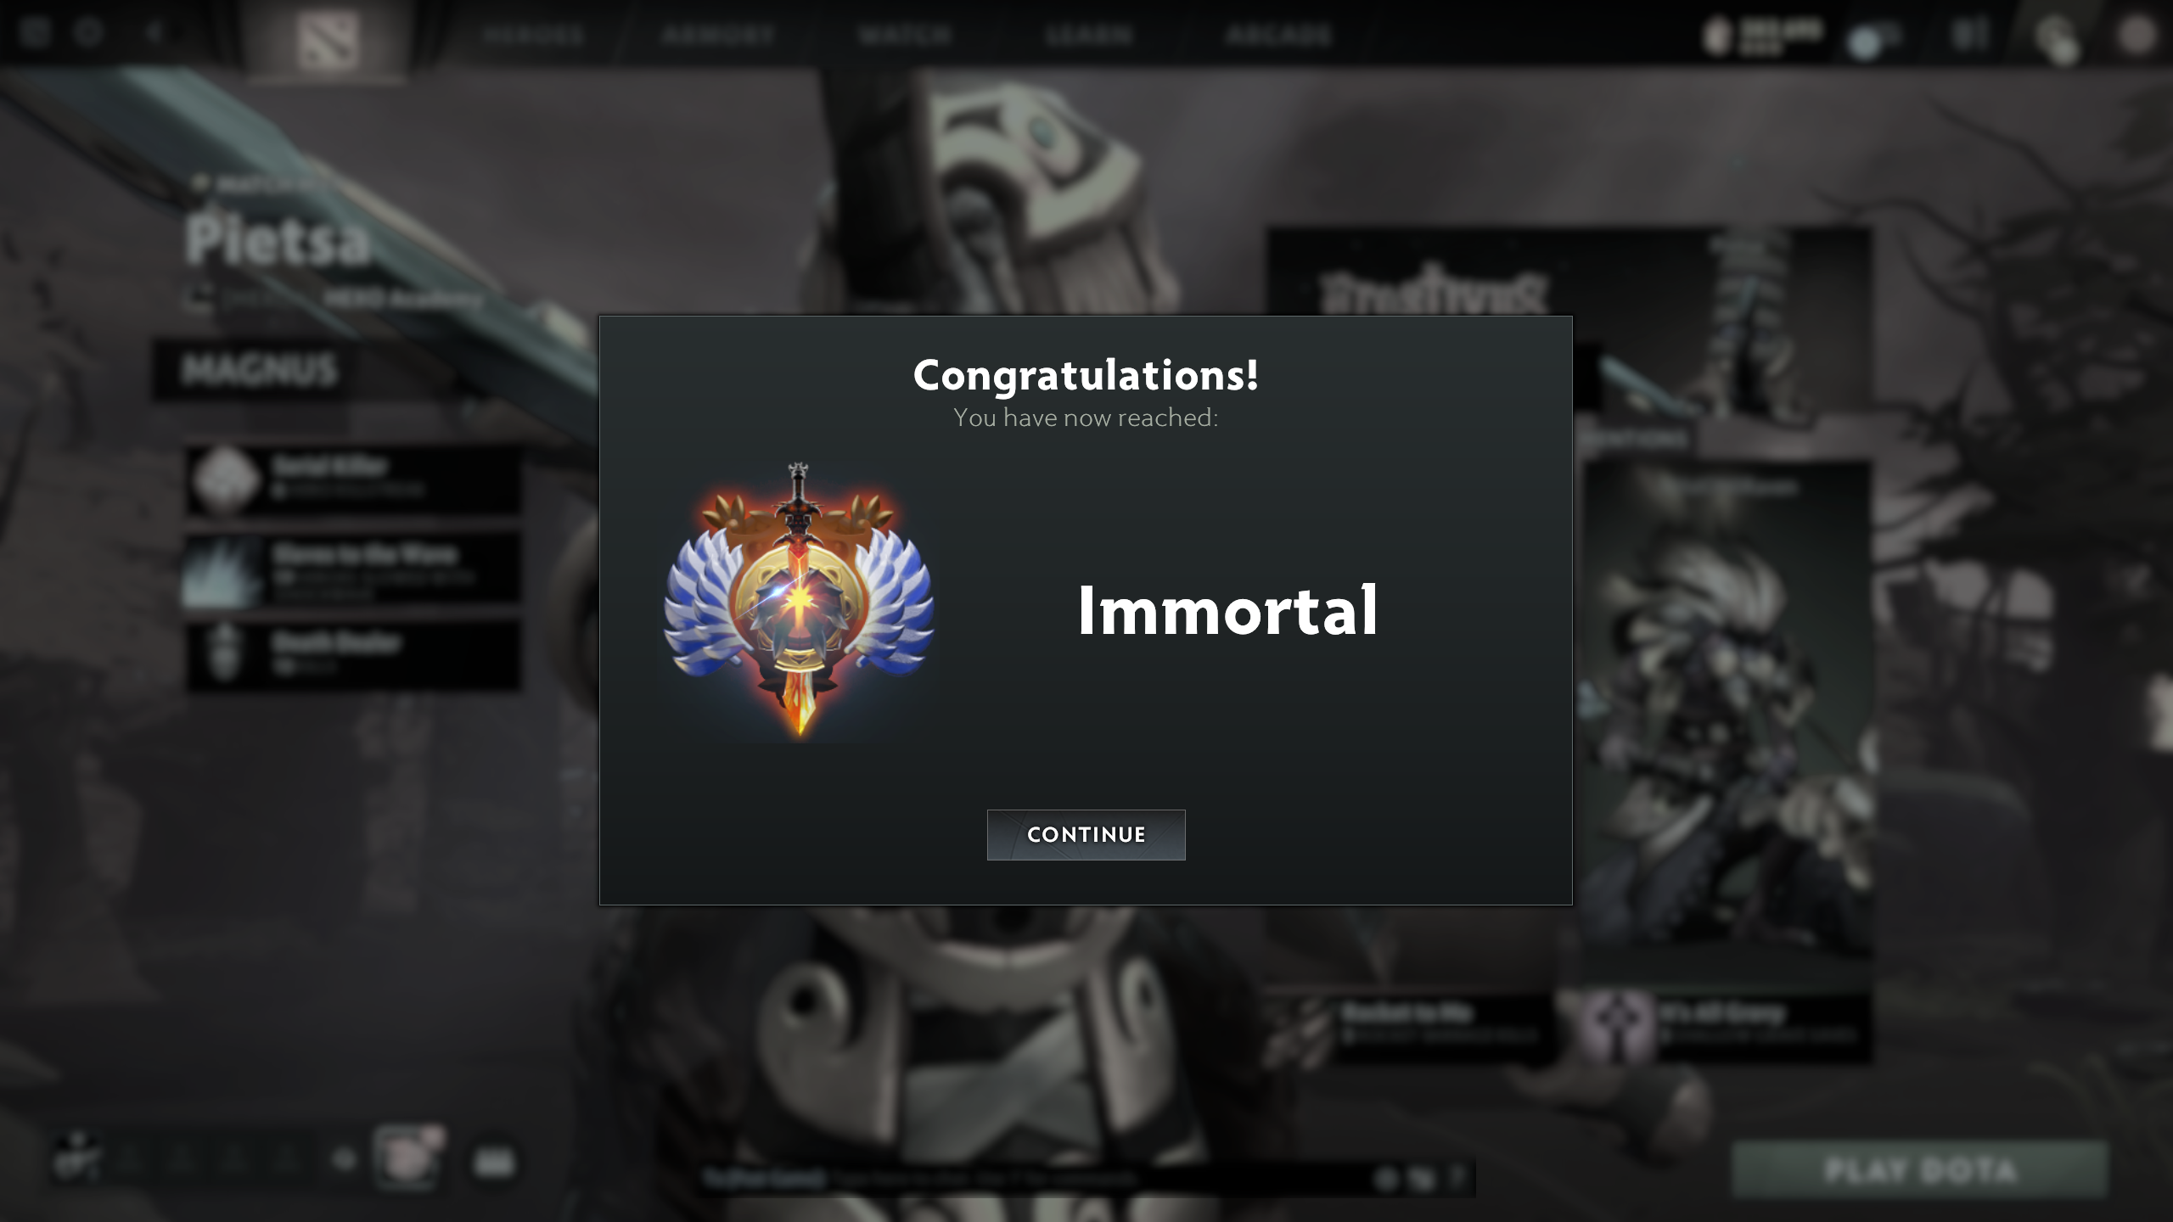Click the CONTINUE button in the dialog

[x=1086, y=834]
